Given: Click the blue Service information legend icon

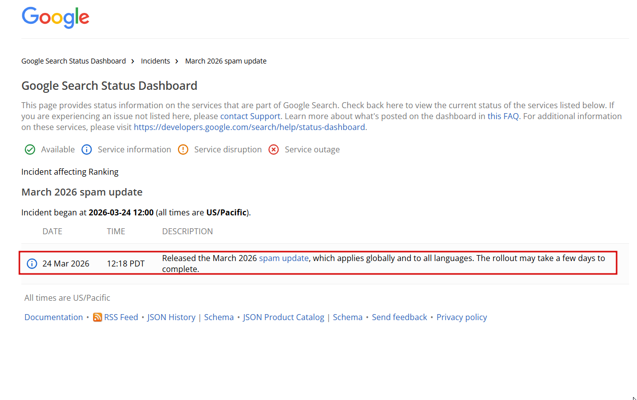Looking at the screenshot, I should [x=87, y=149].
